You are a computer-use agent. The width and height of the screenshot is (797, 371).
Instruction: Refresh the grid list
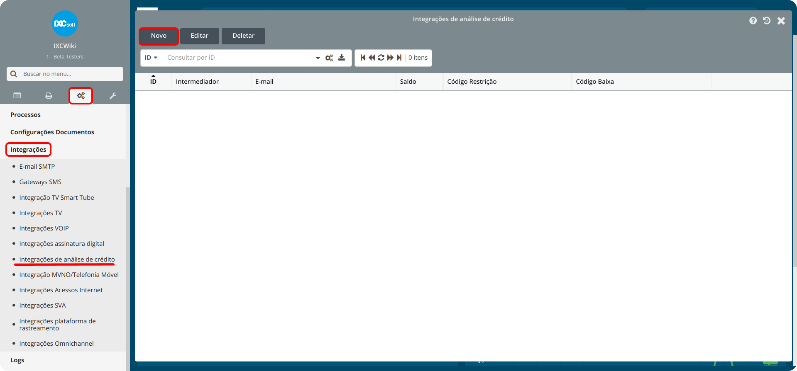[x=381, y=58]
